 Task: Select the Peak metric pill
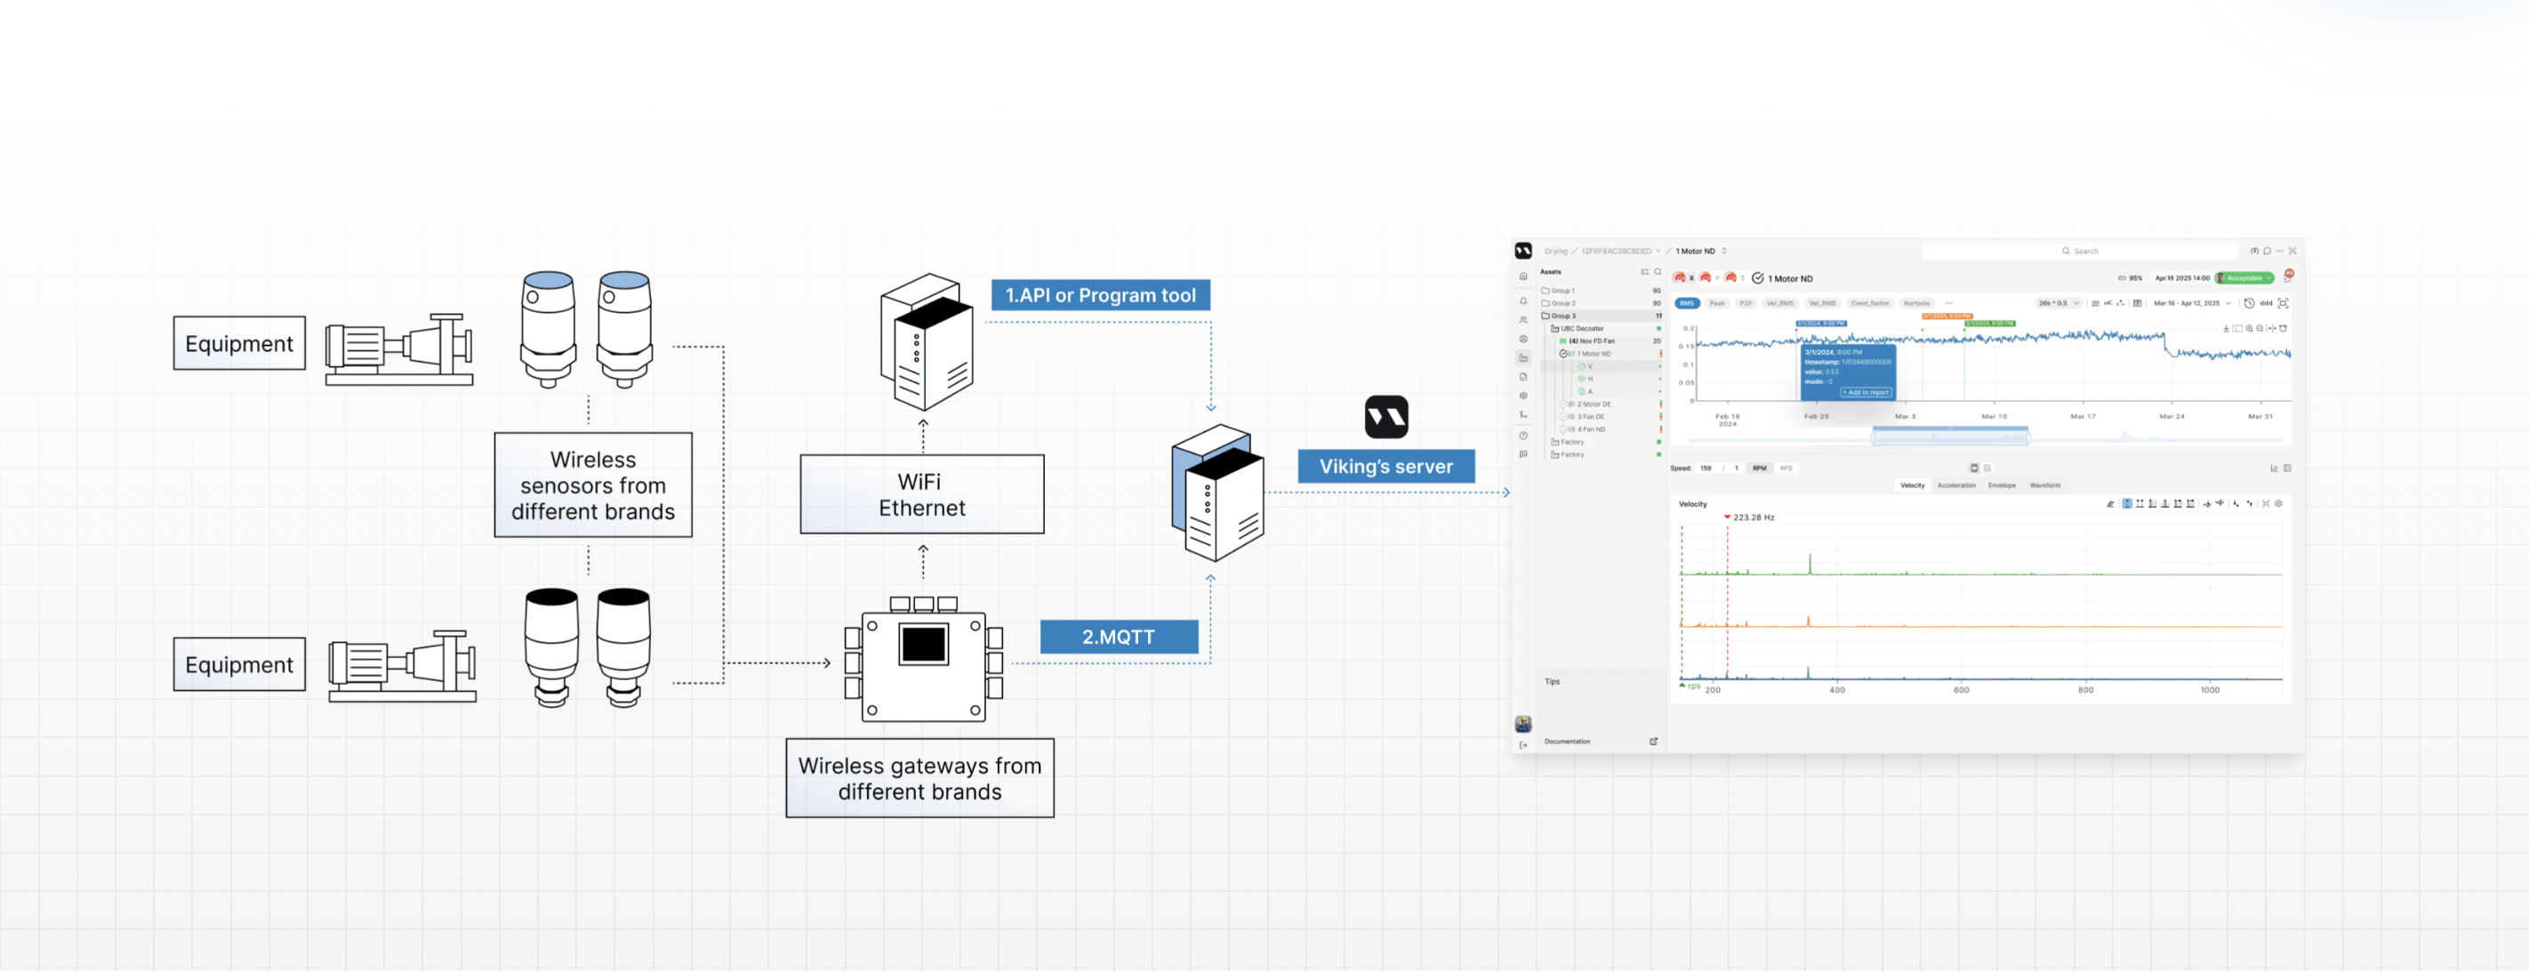(1717, 303)
